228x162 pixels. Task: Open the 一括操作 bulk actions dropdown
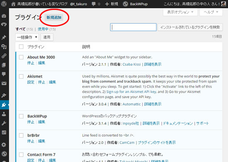(27, 37)
